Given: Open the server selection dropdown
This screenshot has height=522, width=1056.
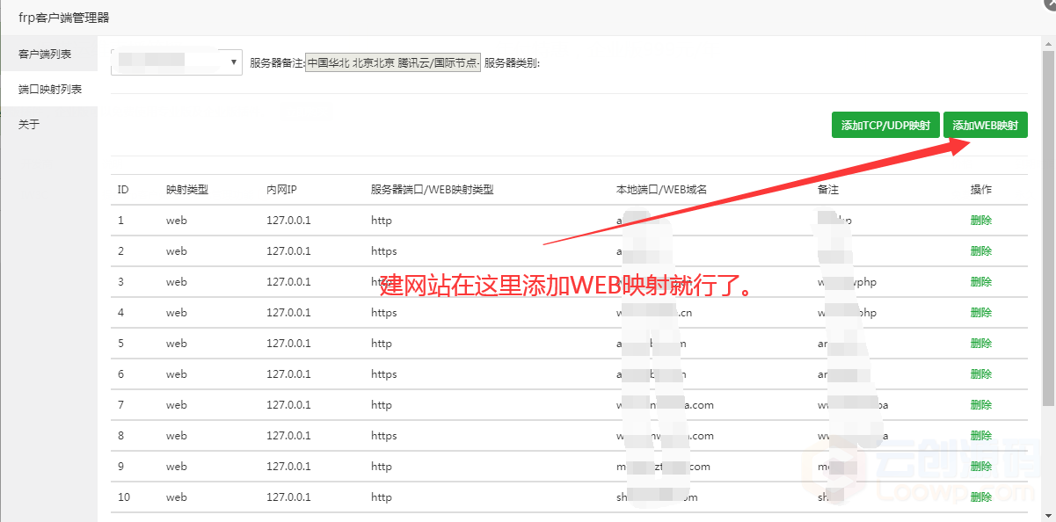Looking at the screenshot, I should point(177,62).
